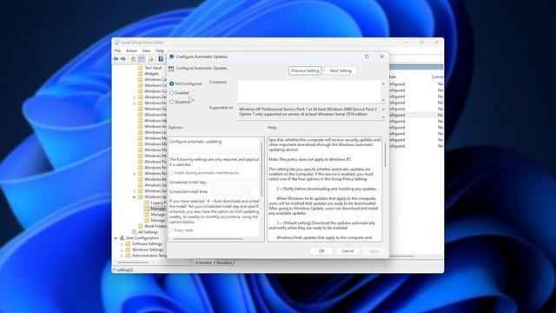The height and width of the screenshot is (313, 556).
Task: Click the Configure Automatic Updates title bar icon
Action: coord(172,57)
